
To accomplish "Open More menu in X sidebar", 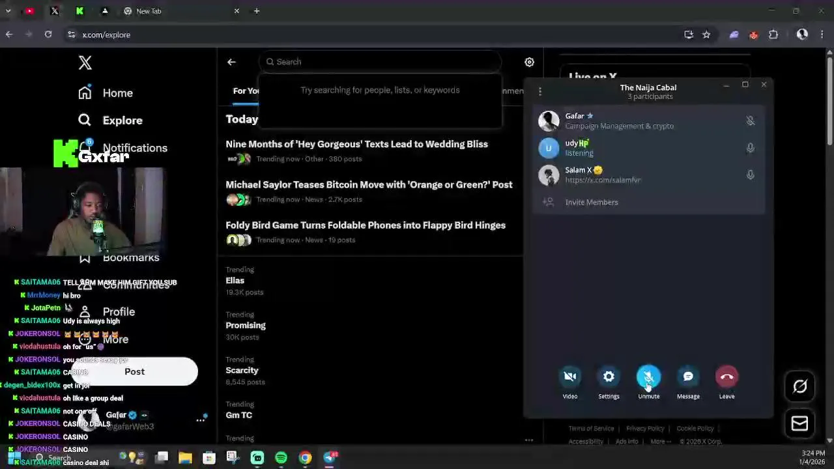I will [x=115, y=339].
